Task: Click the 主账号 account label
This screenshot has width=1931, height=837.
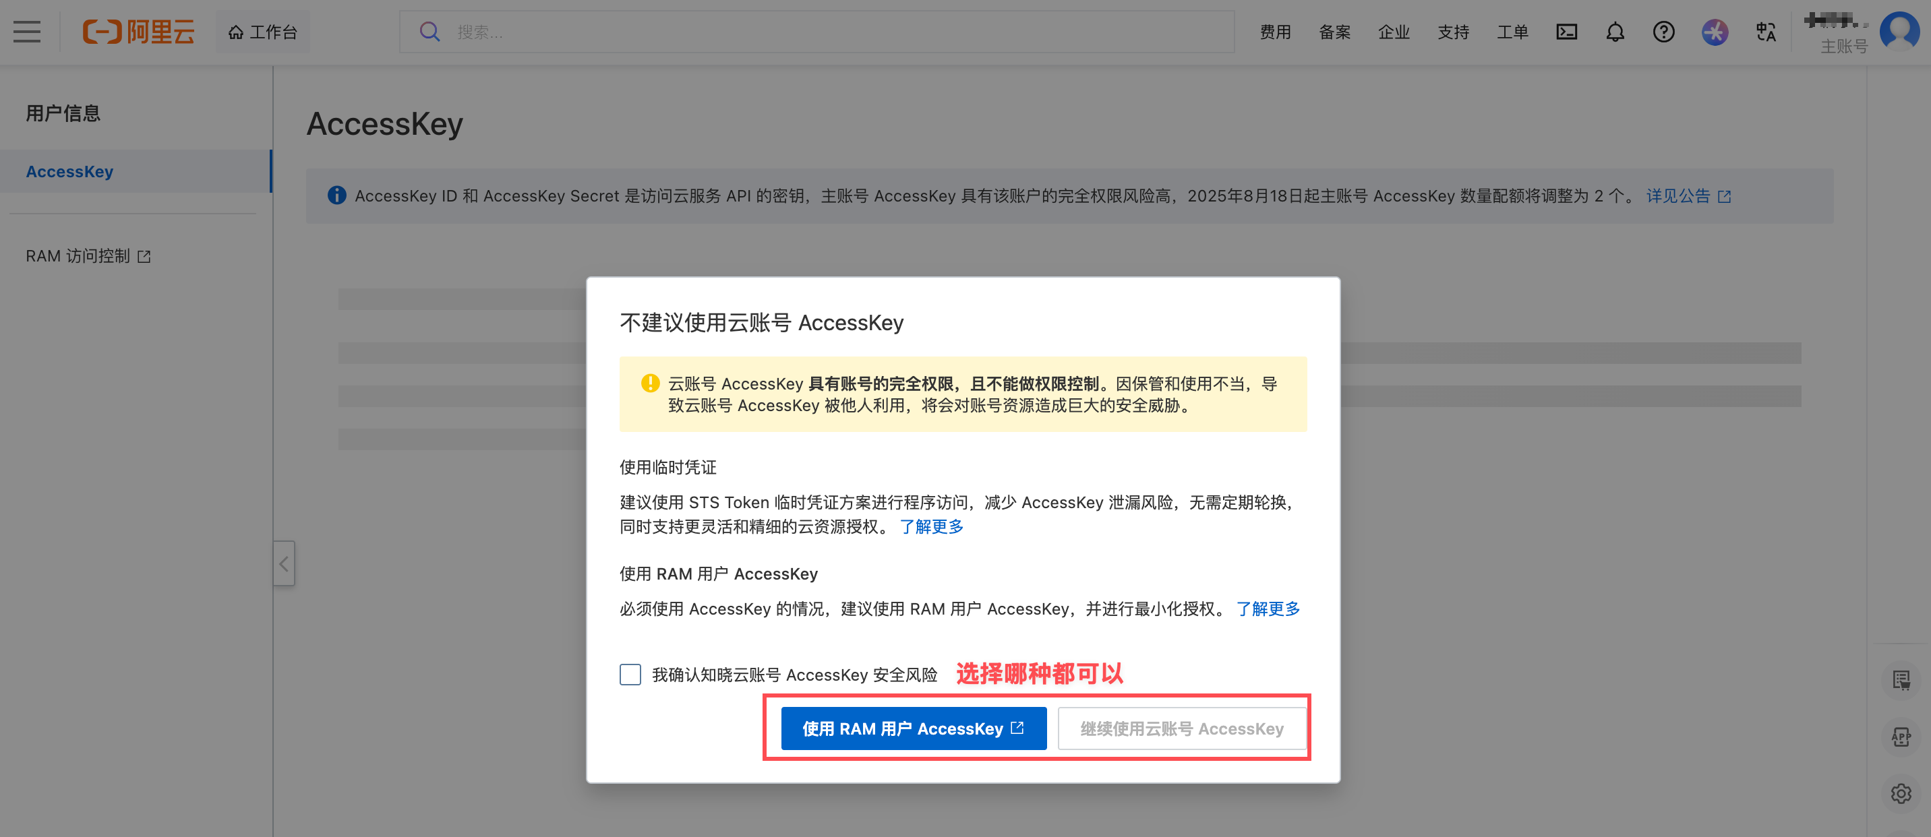Action: coord(1844,46)
